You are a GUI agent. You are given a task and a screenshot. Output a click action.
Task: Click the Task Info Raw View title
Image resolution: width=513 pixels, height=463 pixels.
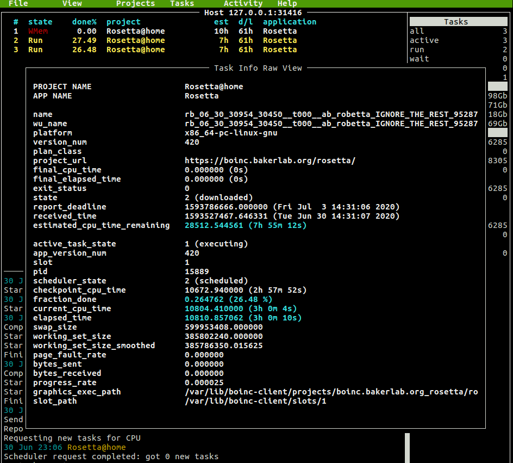tap(258, 68)
